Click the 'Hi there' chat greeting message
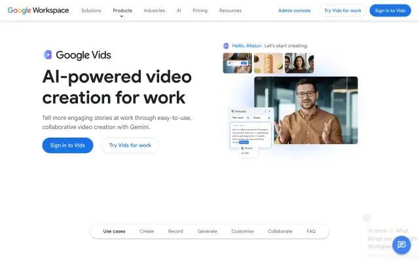Image resolution: width=419 pixels, height=262 pixels. (392, 238)
